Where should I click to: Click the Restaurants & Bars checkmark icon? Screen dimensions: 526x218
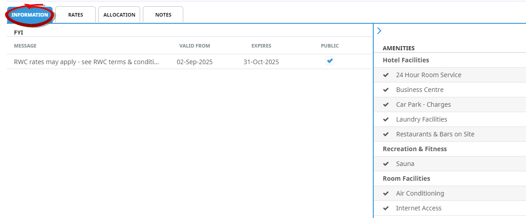(x=386, y=134)
